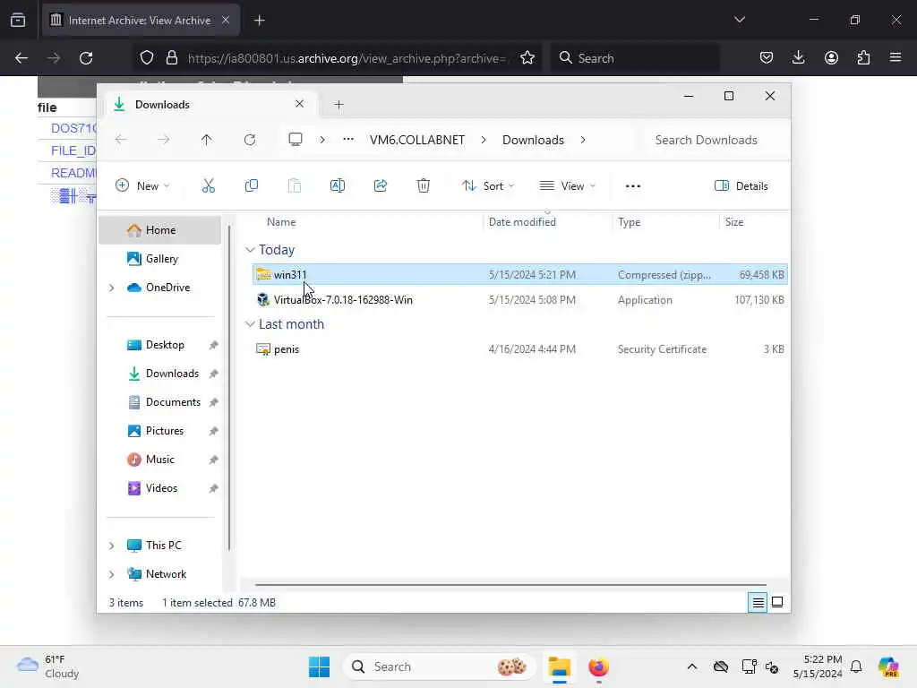Expand the OneDrive tree node
This screenshot has height=688, width=917.
pos(112,288)
